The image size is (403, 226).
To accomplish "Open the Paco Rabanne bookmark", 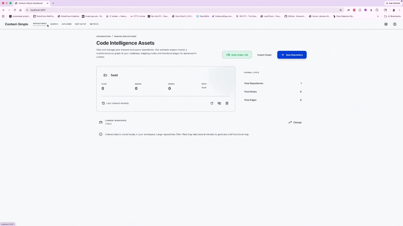I will click(x=344, y=16).
